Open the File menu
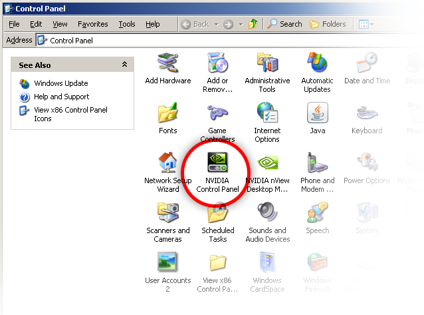 (14, 24)
